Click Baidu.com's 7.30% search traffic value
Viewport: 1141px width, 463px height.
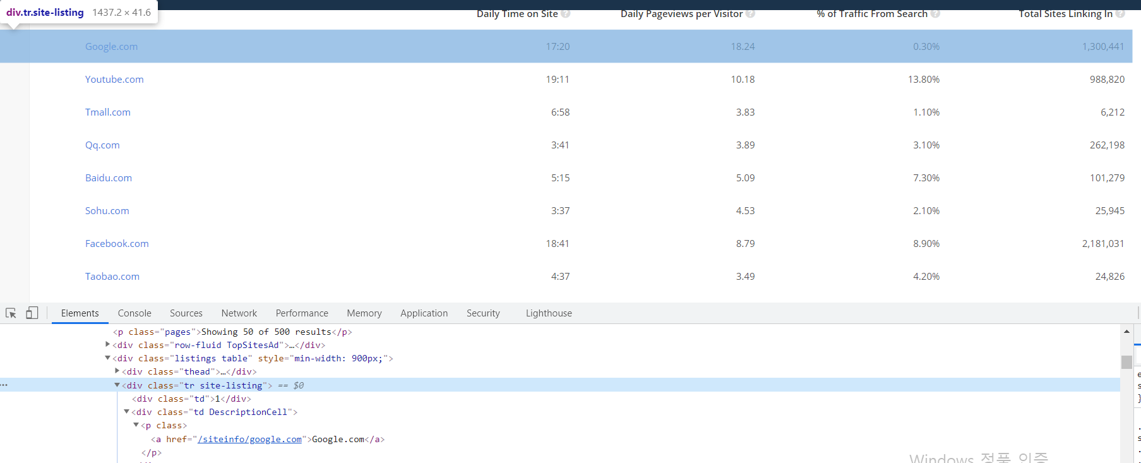[x=926, y=178]
